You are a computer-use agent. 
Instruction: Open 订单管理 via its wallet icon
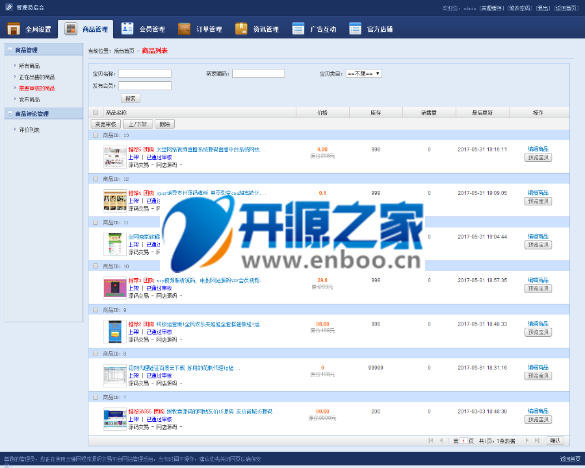coord(185,29)
